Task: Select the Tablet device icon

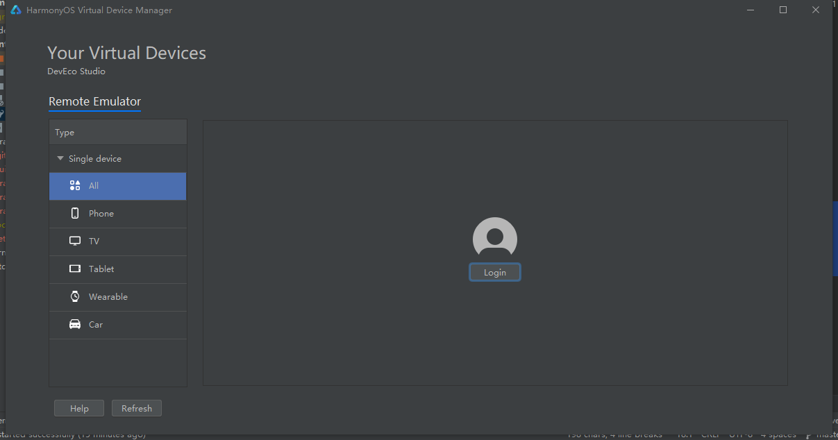Action: click(x=75, y=269)
